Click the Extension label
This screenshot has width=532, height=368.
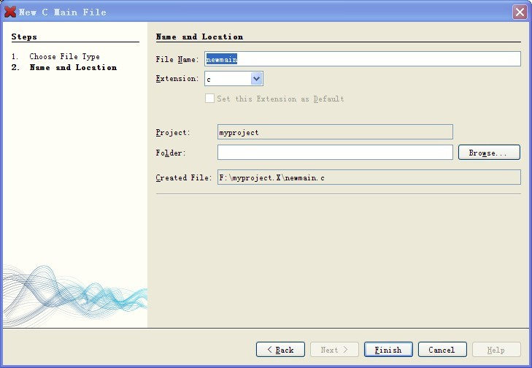pos(177,78)
